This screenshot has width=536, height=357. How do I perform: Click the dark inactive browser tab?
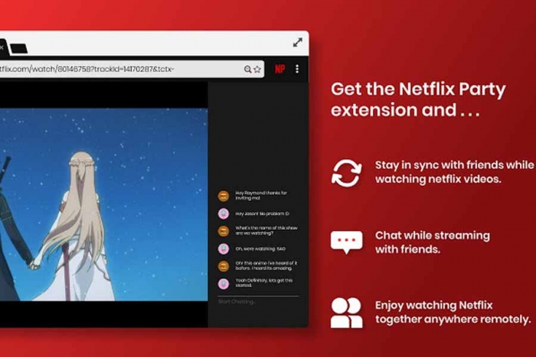coord(18,48)
